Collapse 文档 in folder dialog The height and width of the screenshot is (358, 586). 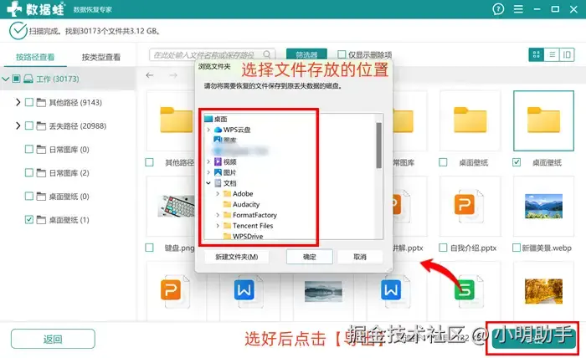(x=208, y=183)
